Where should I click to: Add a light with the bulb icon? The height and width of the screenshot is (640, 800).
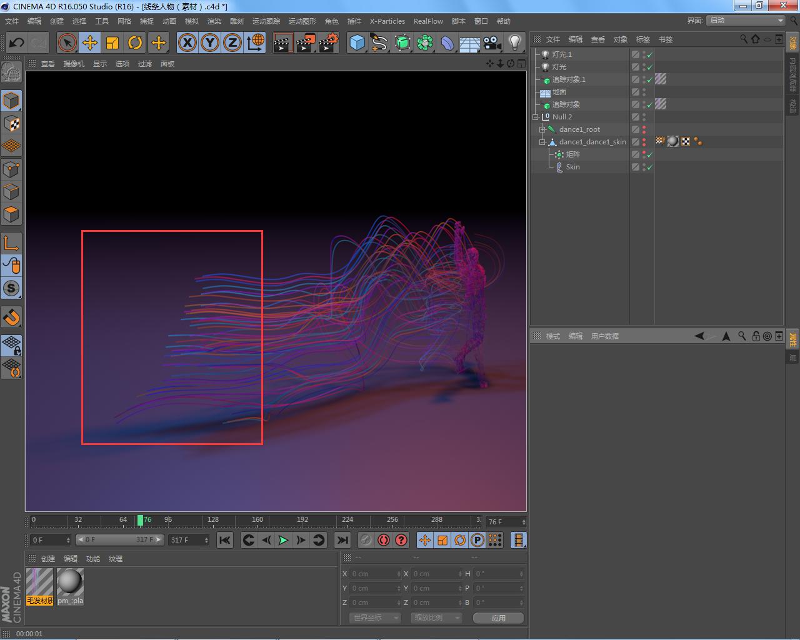pos(514,42)
